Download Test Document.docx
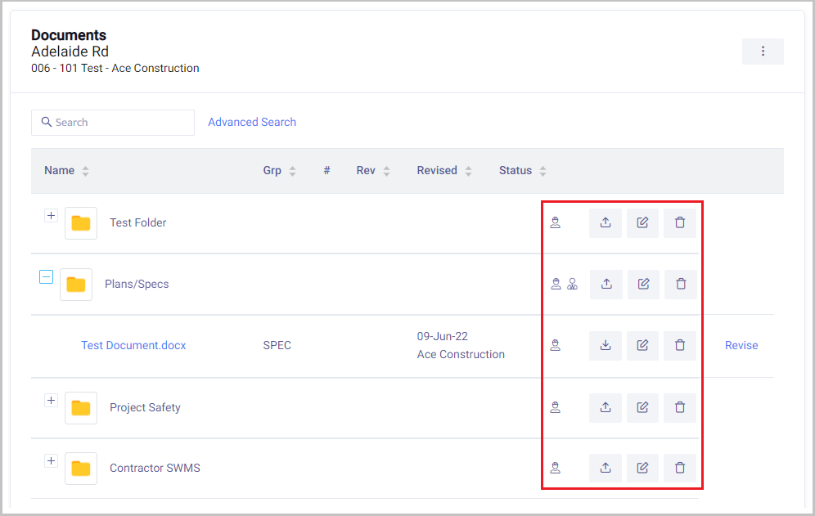Screen dimensions: 815x516 tap(606, 346)
